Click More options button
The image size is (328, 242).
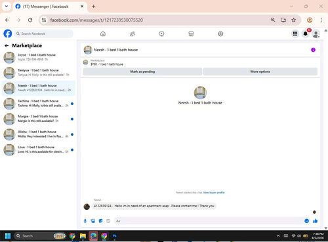[260, 71]
